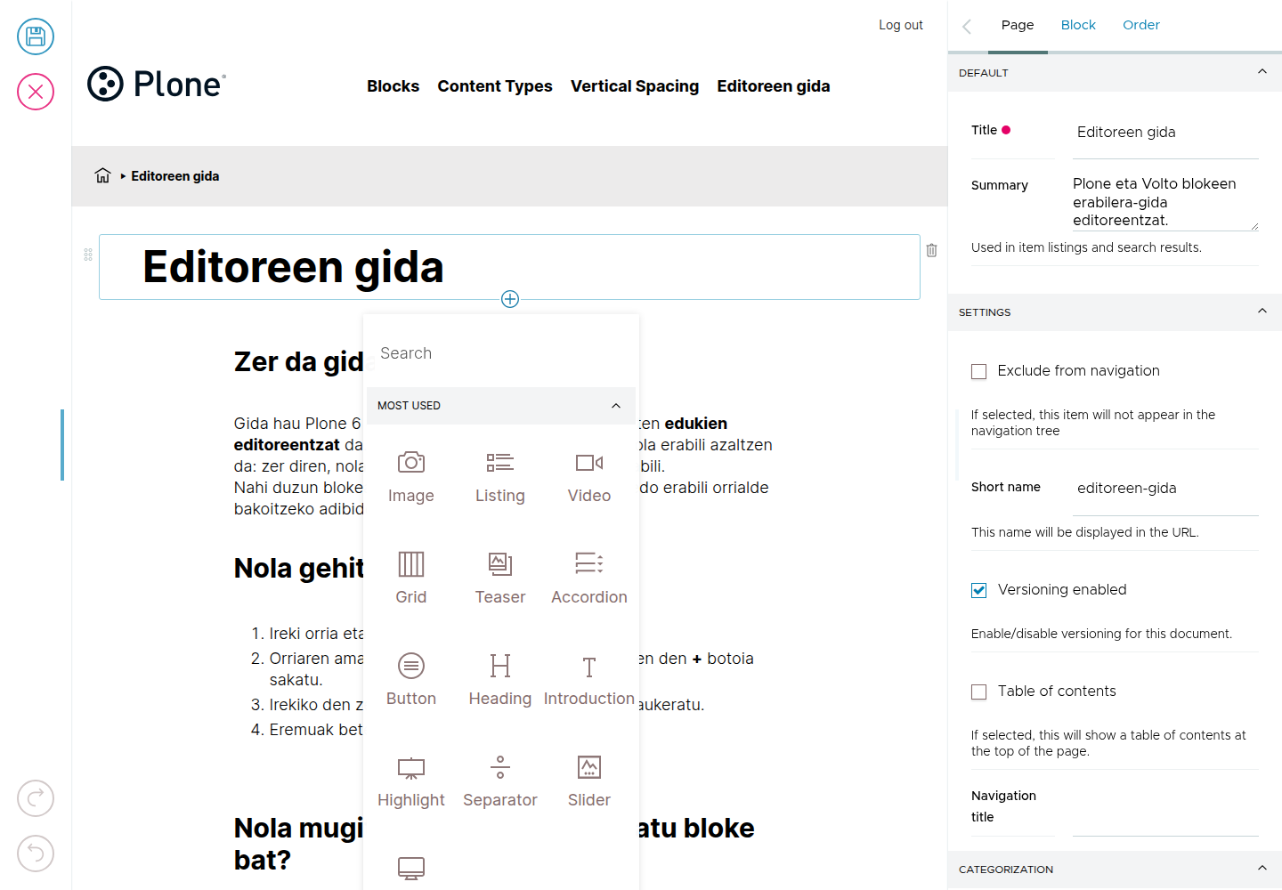
Task: Go to home via breadcrumb house icon
Action: (x=103, y=175)
